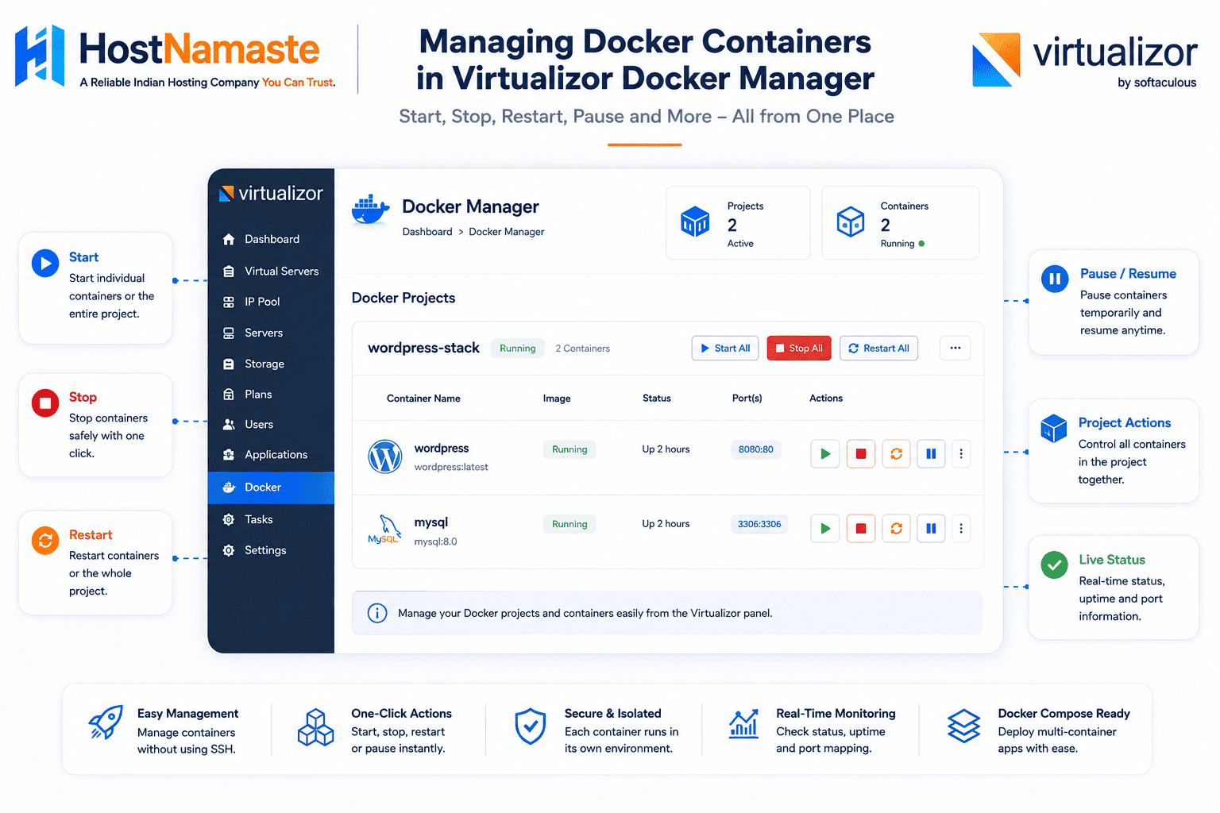
Task: Click the info icon in the bottom notice
Action: pyautogui.click(x=377, y=613)
